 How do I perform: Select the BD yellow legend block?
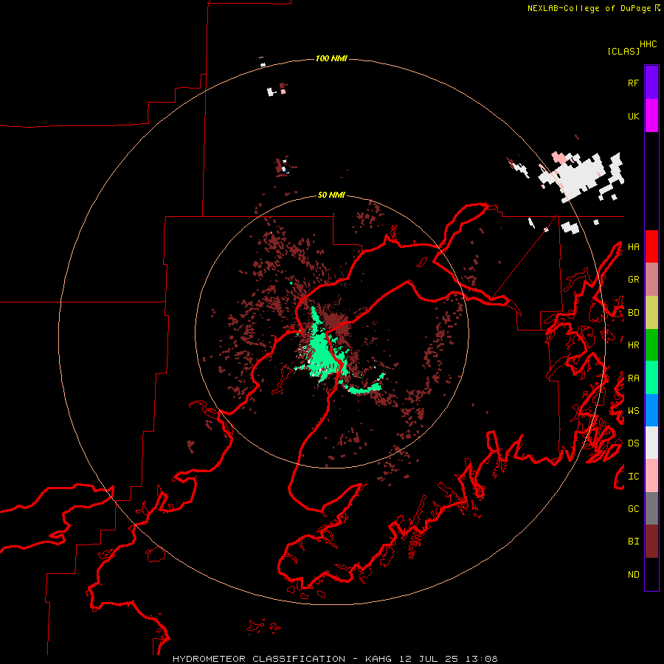pos(651,312)
